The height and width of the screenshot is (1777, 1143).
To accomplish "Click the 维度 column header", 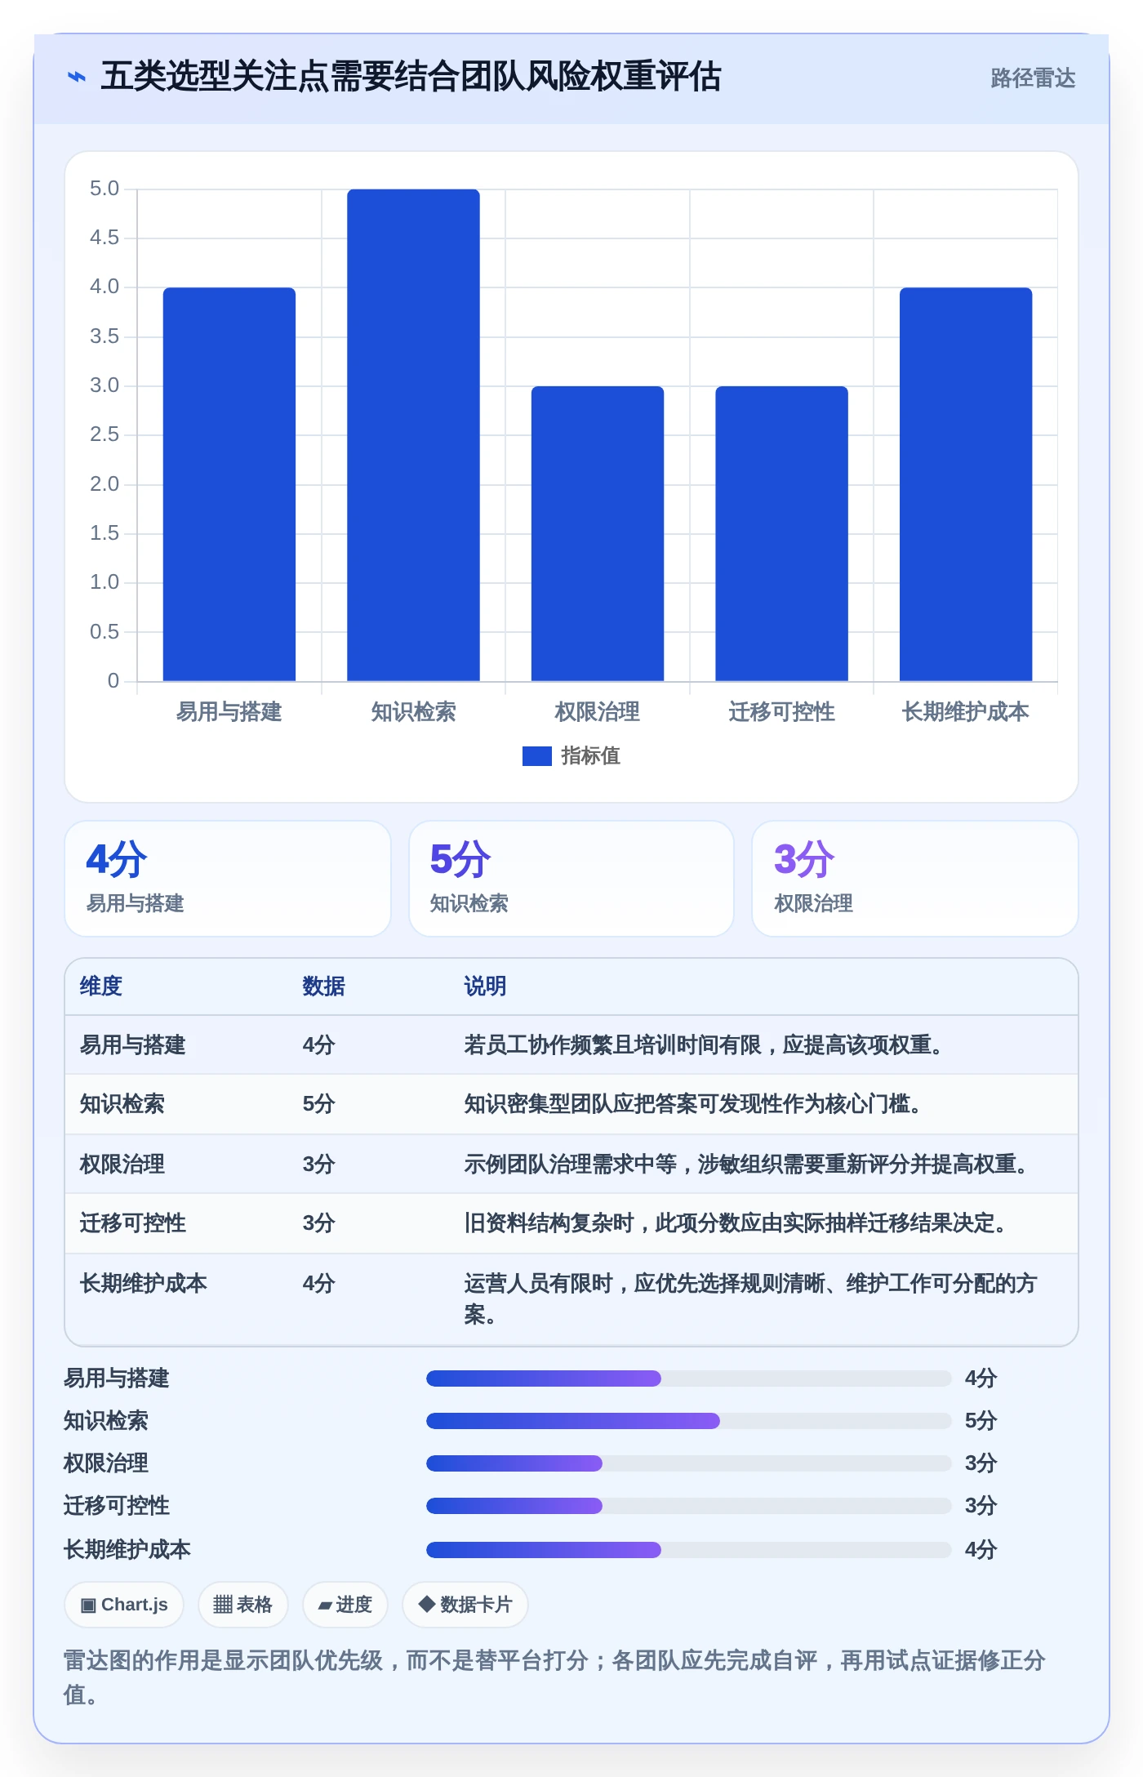I will [101, 986].
